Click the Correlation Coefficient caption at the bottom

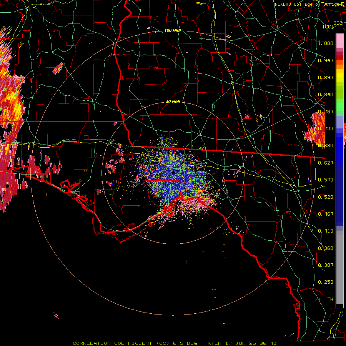point(175,343)
